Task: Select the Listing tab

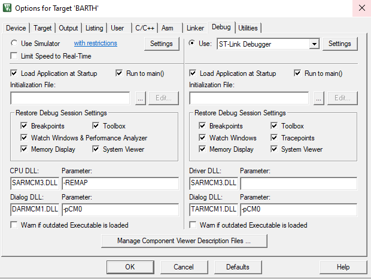Action: click(94, 28)
